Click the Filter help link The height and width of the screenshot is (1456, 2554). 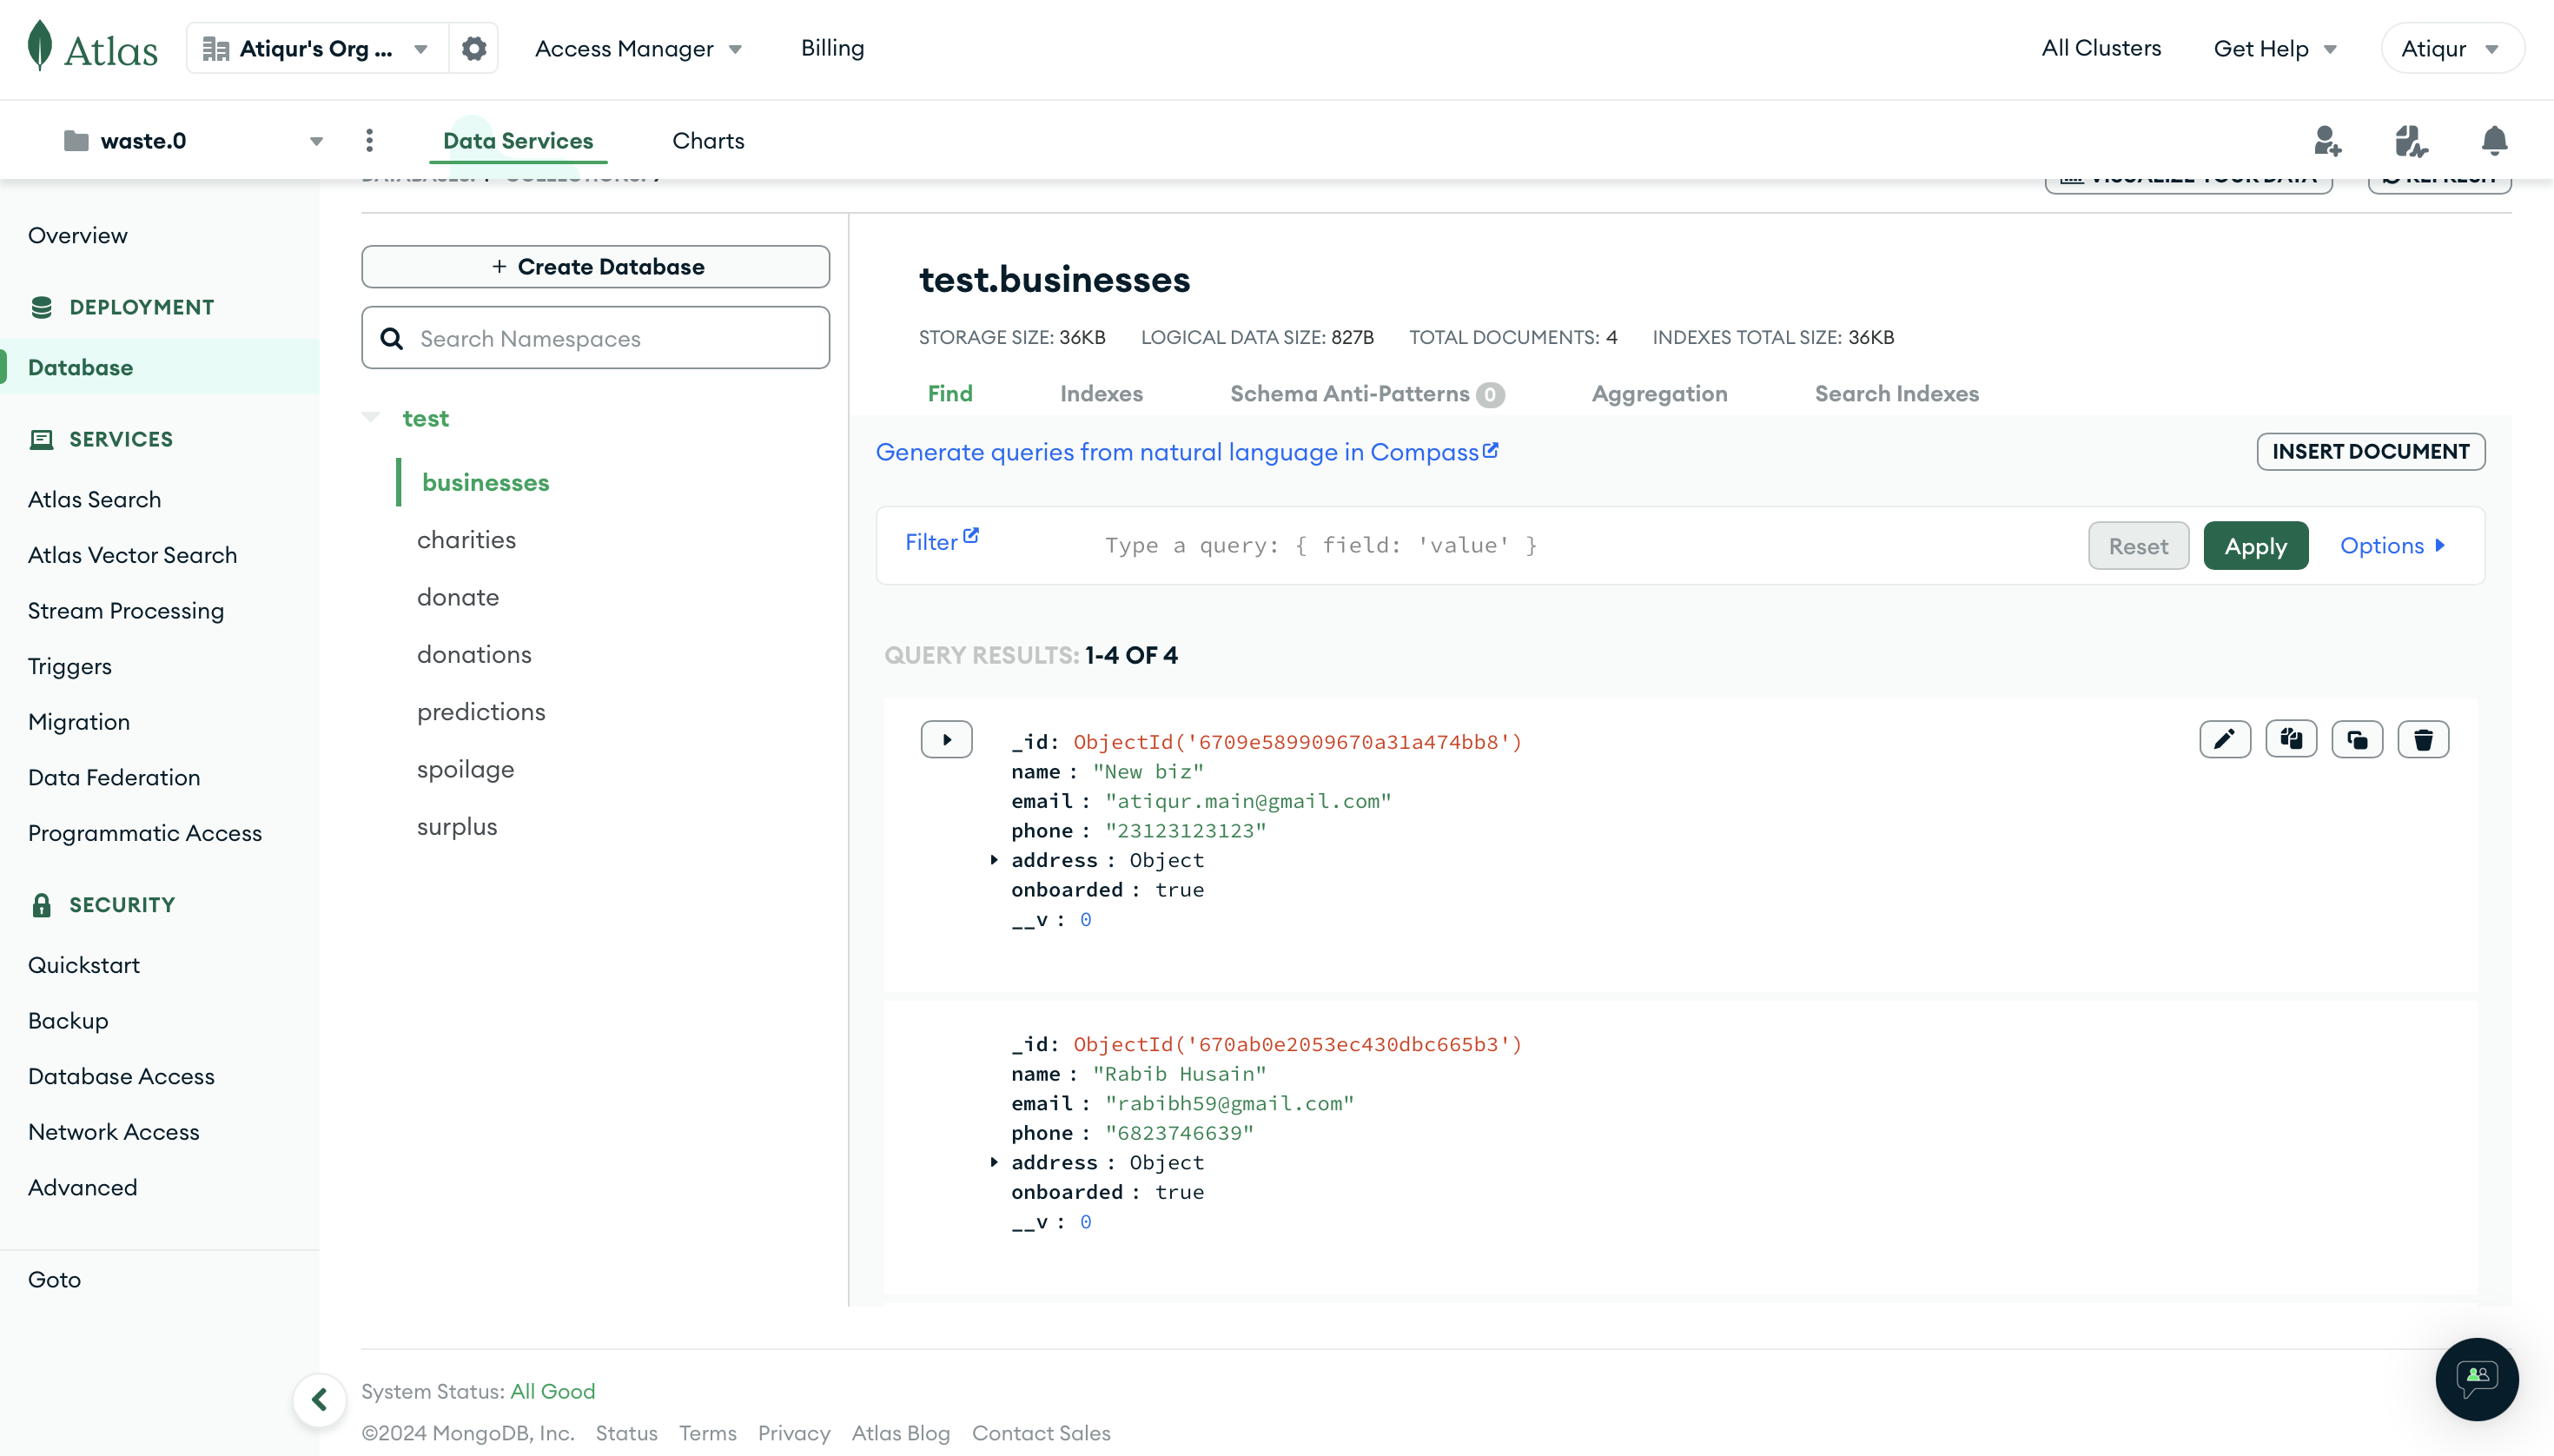click(941, 541)
